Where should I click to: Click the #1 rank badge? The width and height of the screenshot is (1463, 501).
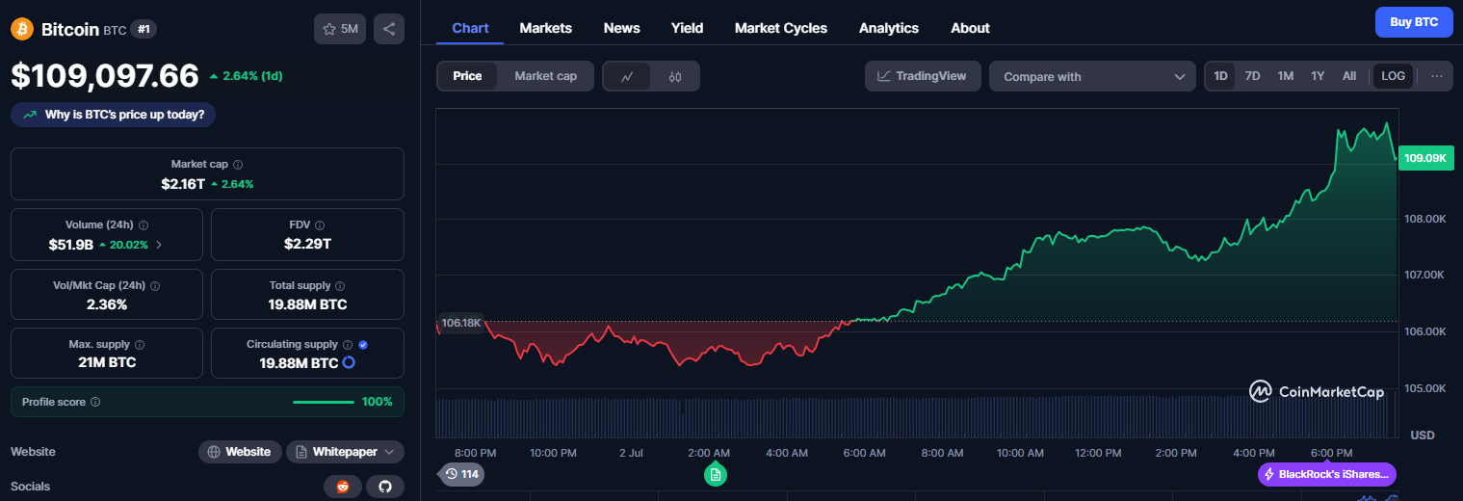pyautogui.click(x=144, y=29)
